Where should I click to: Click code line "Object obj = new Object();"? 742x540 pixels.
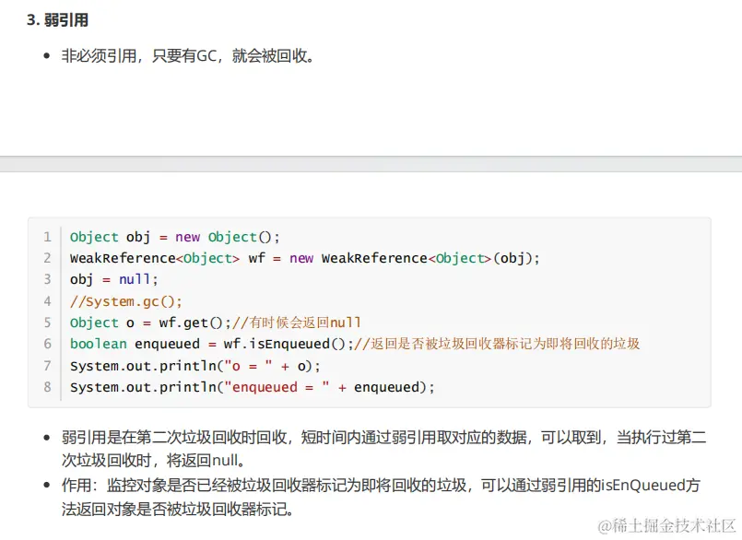click(174, 237)
